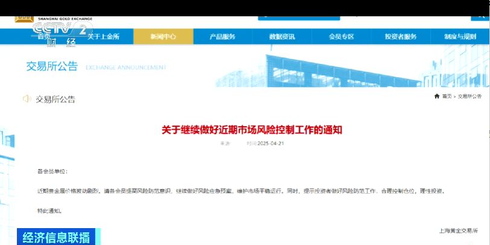
Task: Click the 交易所公告 Exchange Announcement banner heading
Action: [52, 67]
